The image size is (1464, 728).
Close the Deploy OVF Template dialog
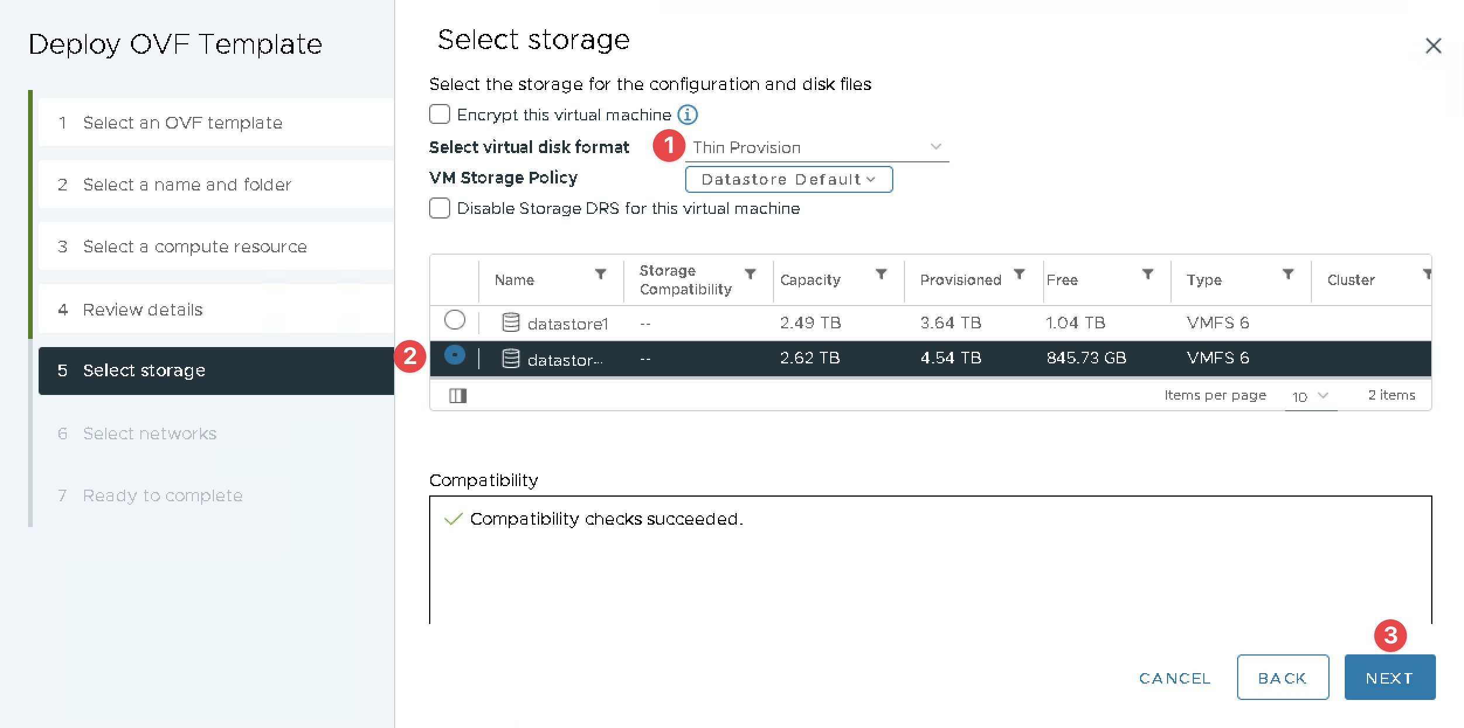(x=1433, y=46)
